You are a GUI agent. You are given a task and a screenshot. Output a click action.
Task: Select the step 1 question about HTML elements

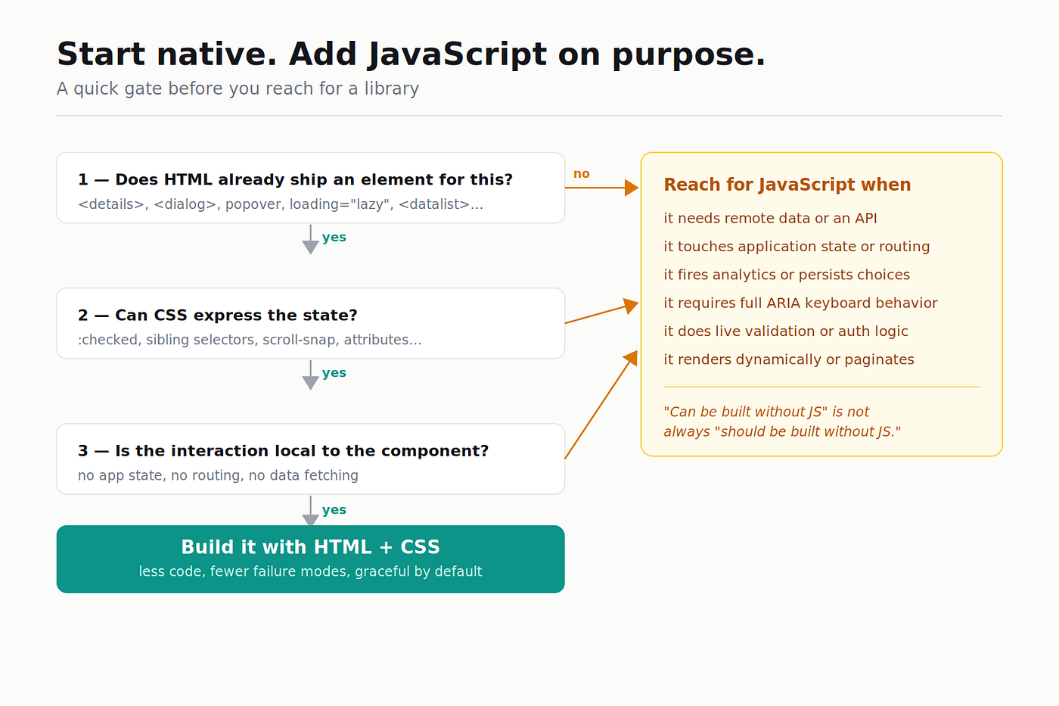point(295,179)
